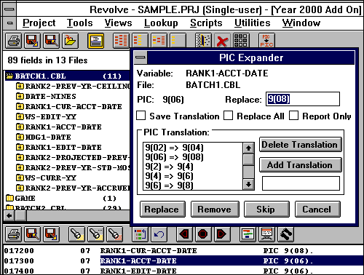The width and height of the screenshot is (364, 275).
Task: Expand RANK1-ACCT-DATE node in file tree
Action: 20,127
